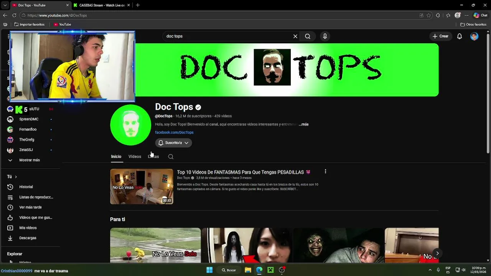Go back with browser back arrow
Image resolution: width=491 pixels, height=276 pixels.
pyautogui.click(x=5, y=15)
